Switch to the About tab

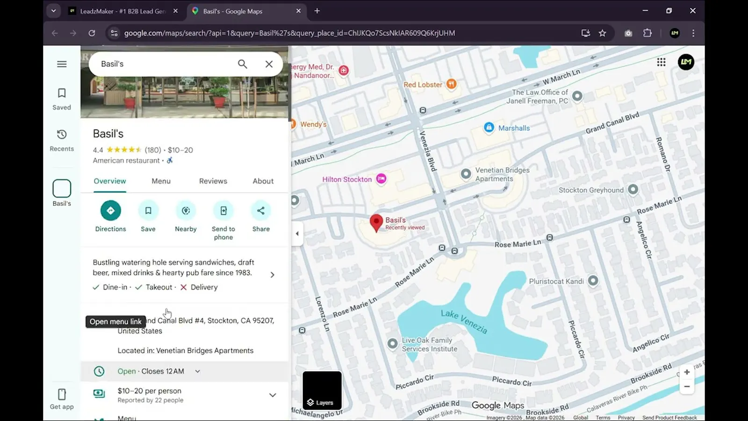tap(263, 181)
